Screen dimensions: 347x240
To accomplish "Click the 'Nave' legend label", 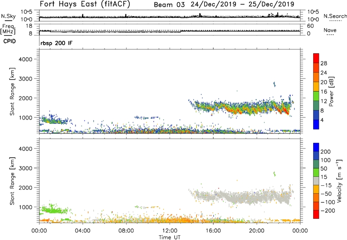I will click(x=330, y=30).
